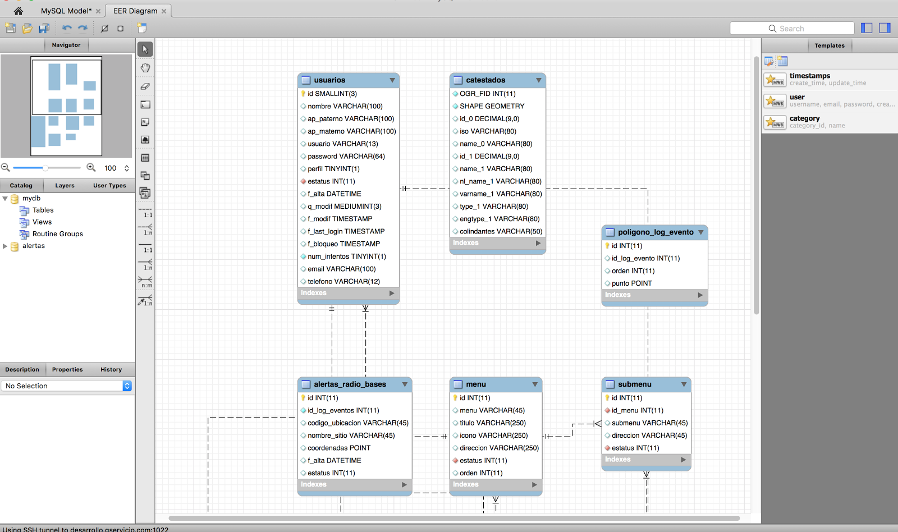
Task: Select the Hand pan tool
Action: (145, 67)
